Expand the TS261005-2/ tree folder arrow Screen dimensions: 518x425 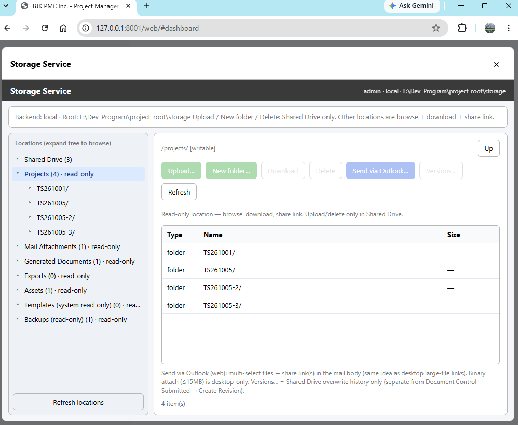(x=30, y=217)
